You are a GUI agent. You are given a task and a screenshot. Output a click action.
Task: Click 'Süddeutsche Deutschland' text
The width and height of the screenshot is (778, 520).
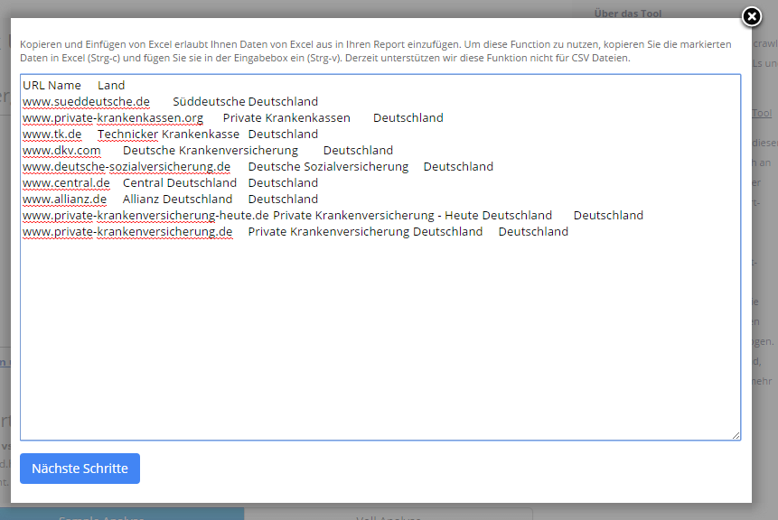coord(245,102)
